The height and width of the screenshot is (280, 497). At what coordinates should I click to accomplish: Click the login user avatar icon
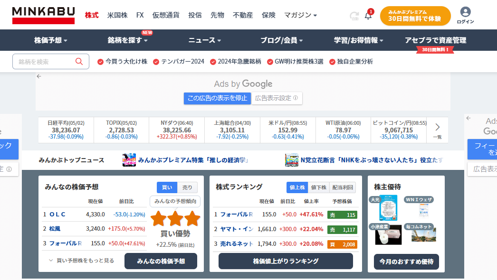pos(465,12)
